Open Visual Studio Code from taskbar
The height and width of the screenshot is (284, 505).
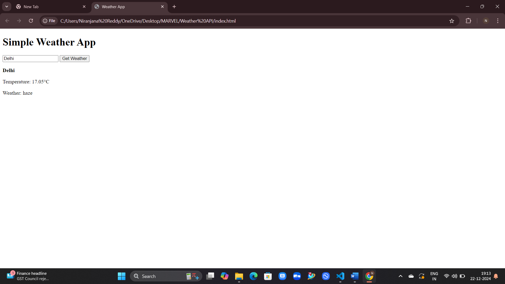click(x=340, y=276)
